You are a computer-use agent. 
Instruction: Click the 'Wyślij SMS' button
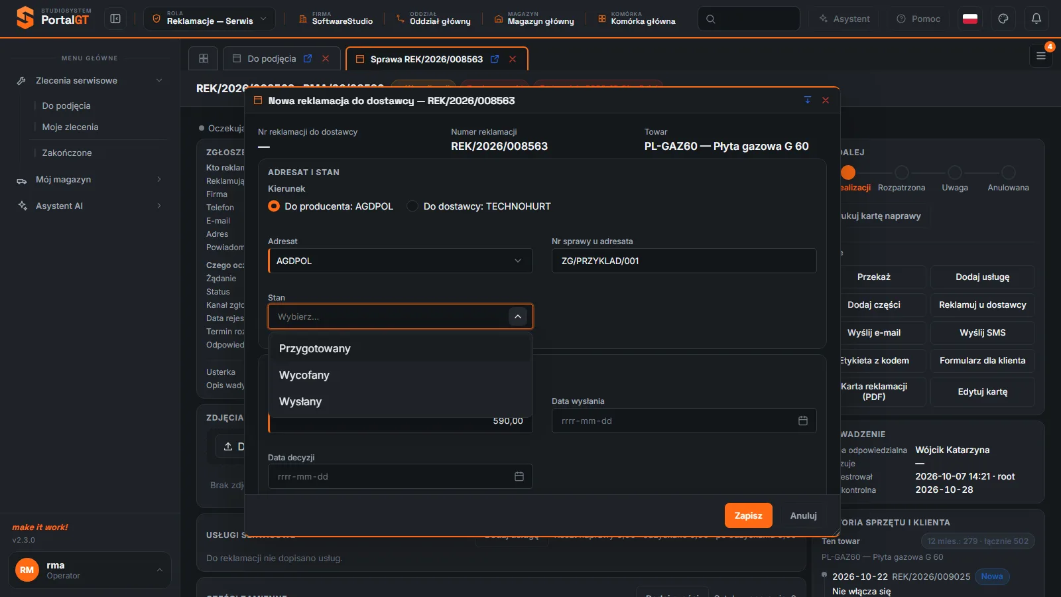[x=982, y=333]
